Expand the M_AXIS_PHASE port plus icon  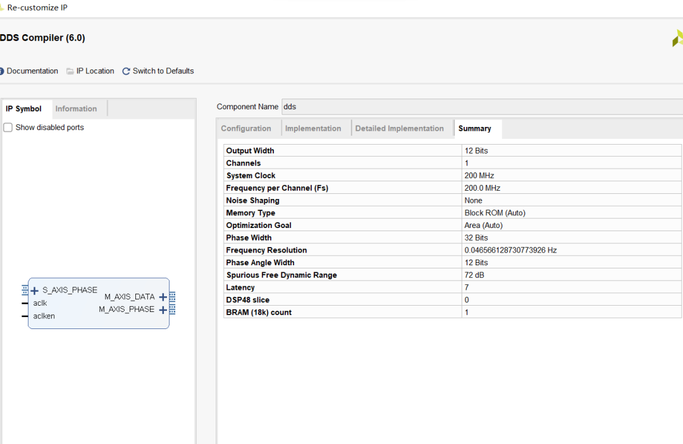click(163, 309)
